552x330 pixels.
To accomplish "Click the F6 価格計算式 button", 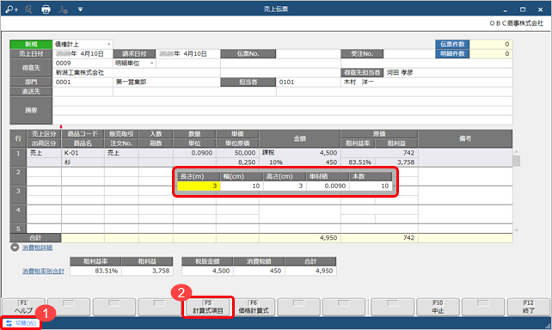I will [x=254, y=307].
